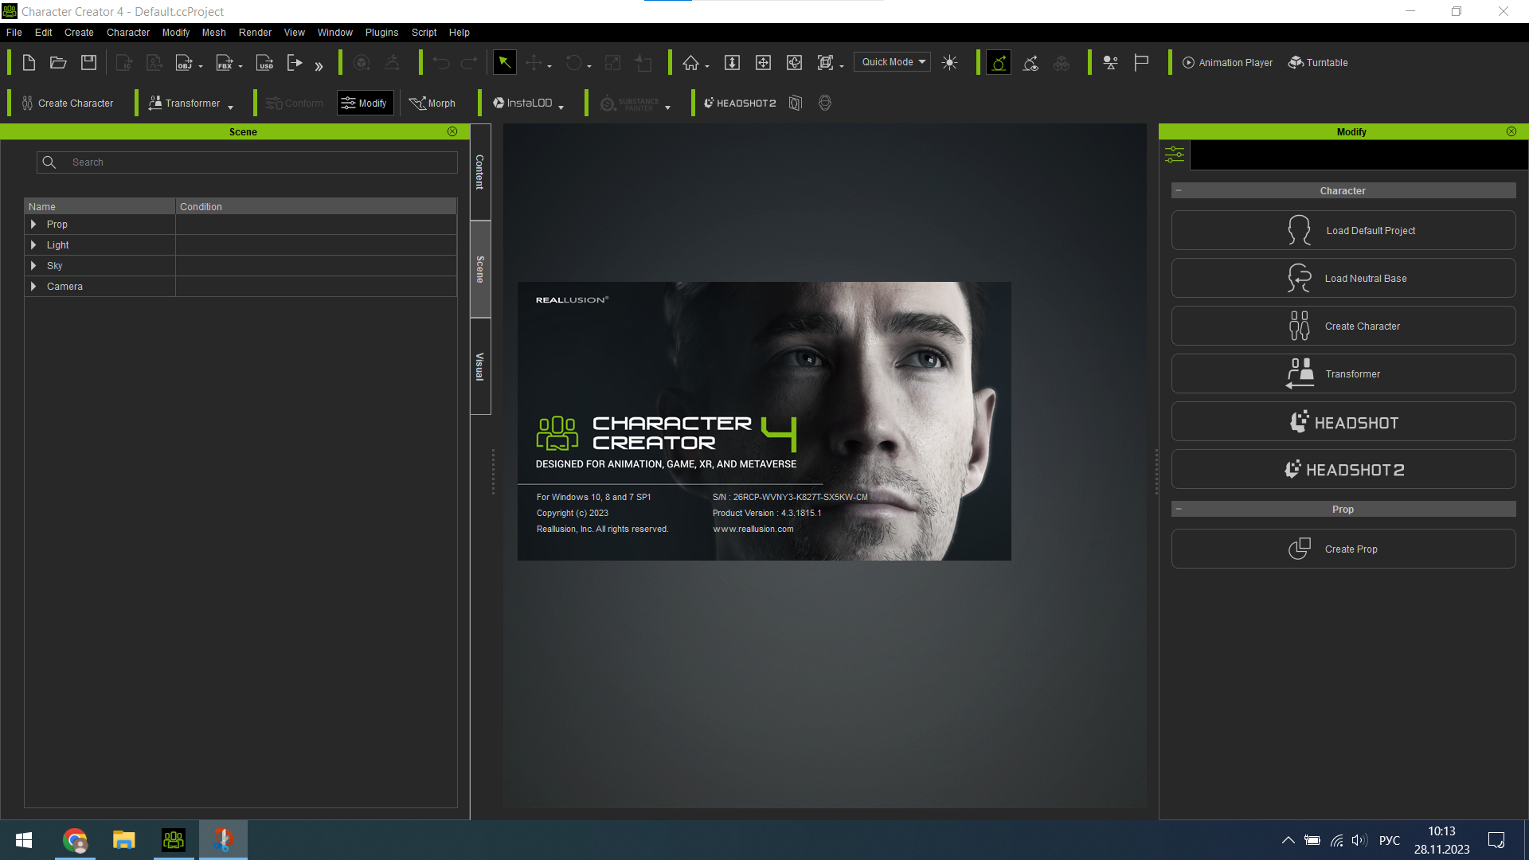Click the Export USD icon
The image size is (1529, 860).
click(264, 63)
